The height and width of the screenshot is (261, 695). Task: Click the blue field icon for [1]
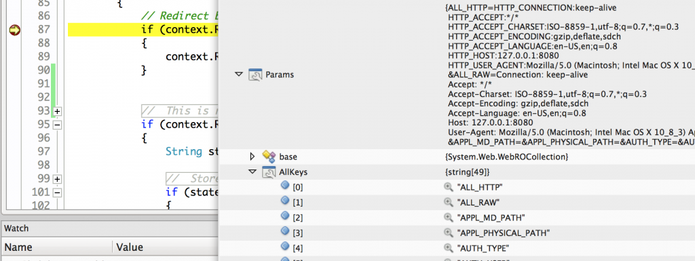click(x=286, y=201)
